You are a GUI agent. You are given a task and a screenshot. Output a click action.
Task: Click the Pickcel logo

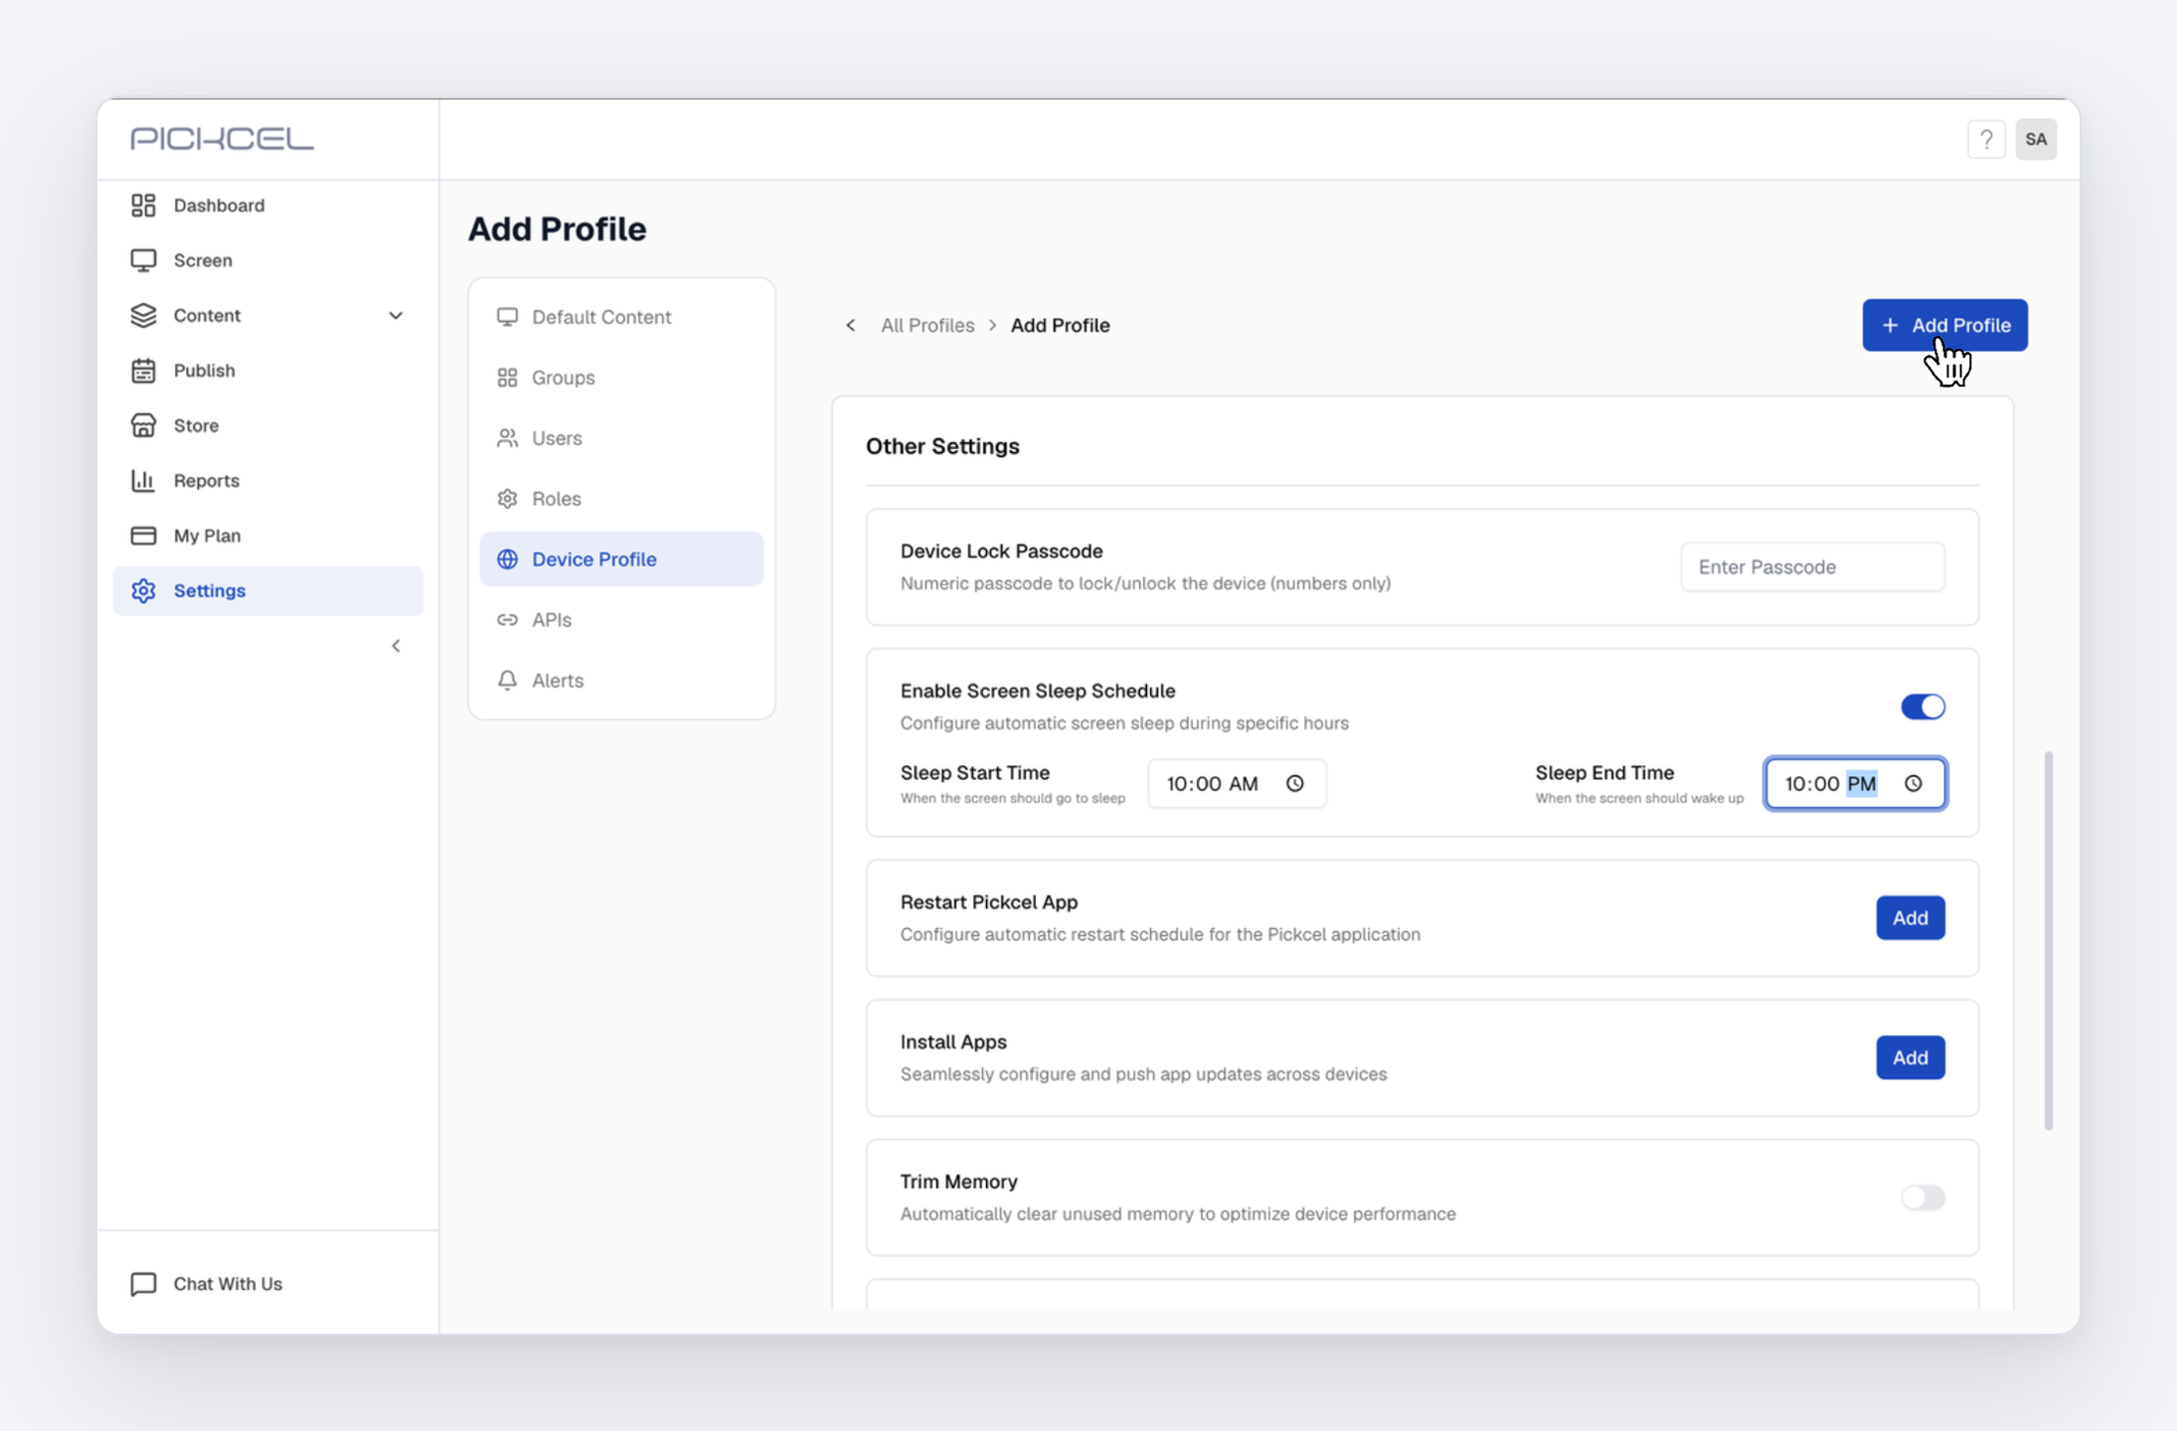tap(222, 138)
